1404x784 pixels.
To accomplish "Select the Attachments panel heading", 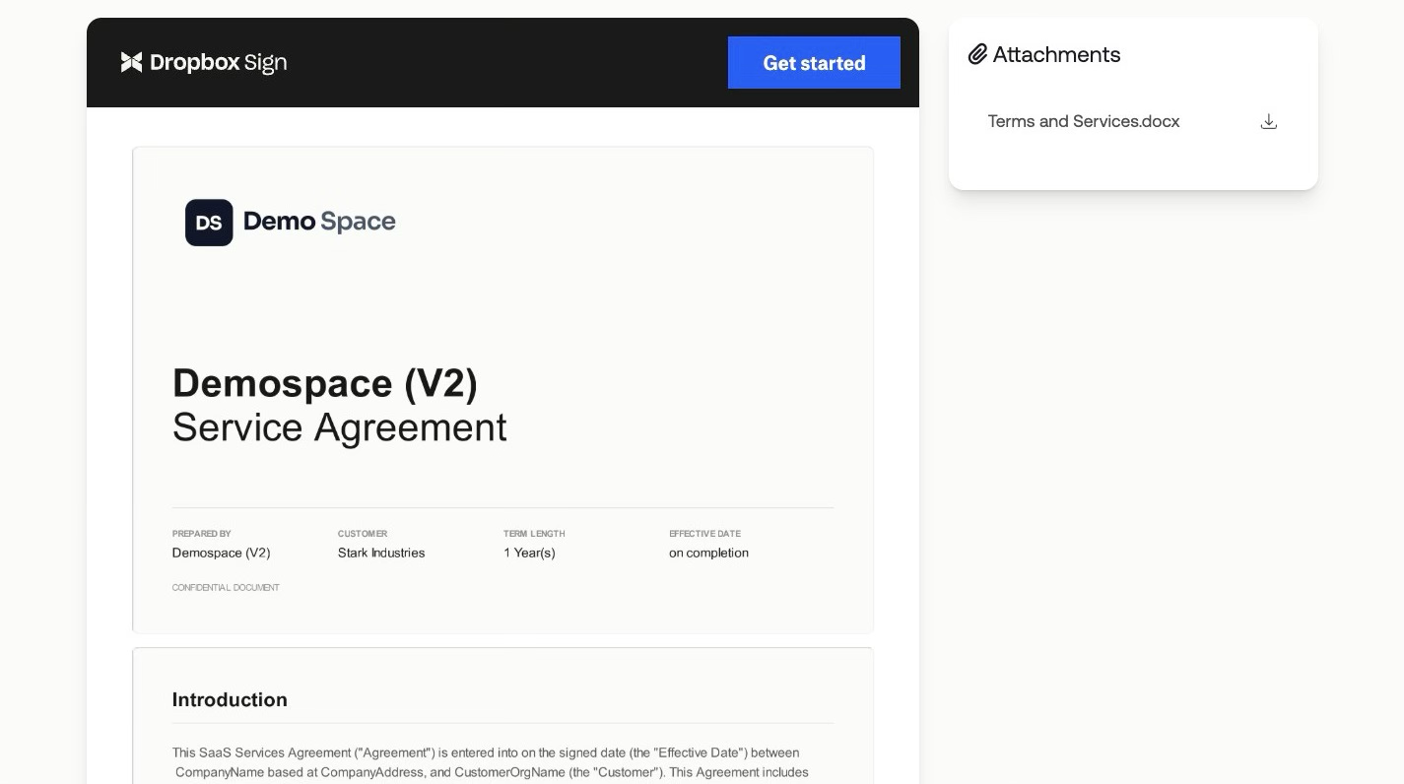I will point(1056,54).
